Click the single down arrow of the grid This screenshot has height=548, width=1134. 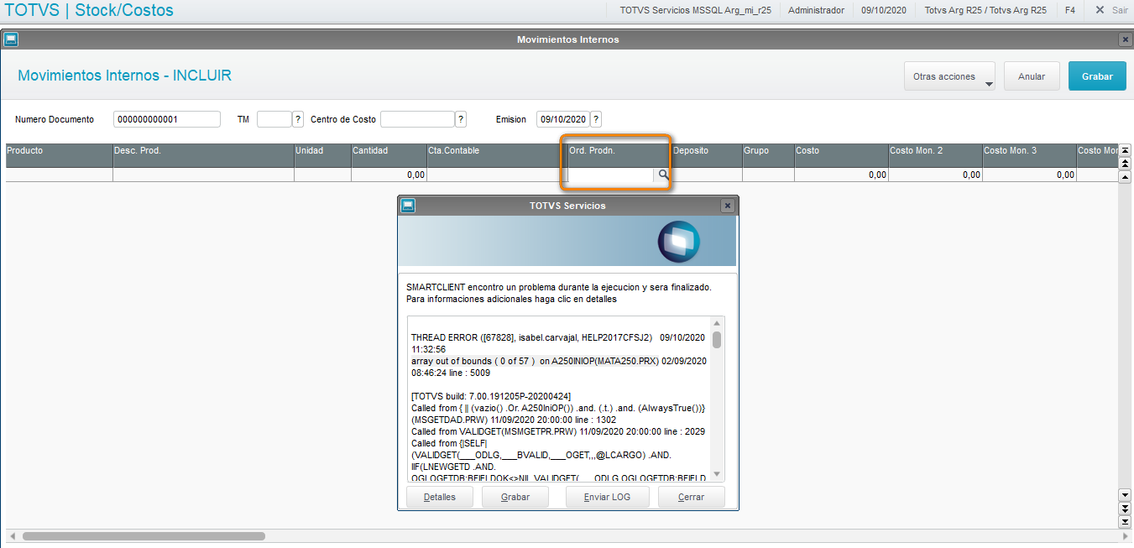[x=1126, y=495]
